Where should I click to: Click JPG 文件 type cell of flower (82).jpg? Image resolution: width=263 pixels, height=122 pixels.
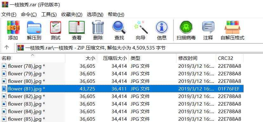[140, 96]
